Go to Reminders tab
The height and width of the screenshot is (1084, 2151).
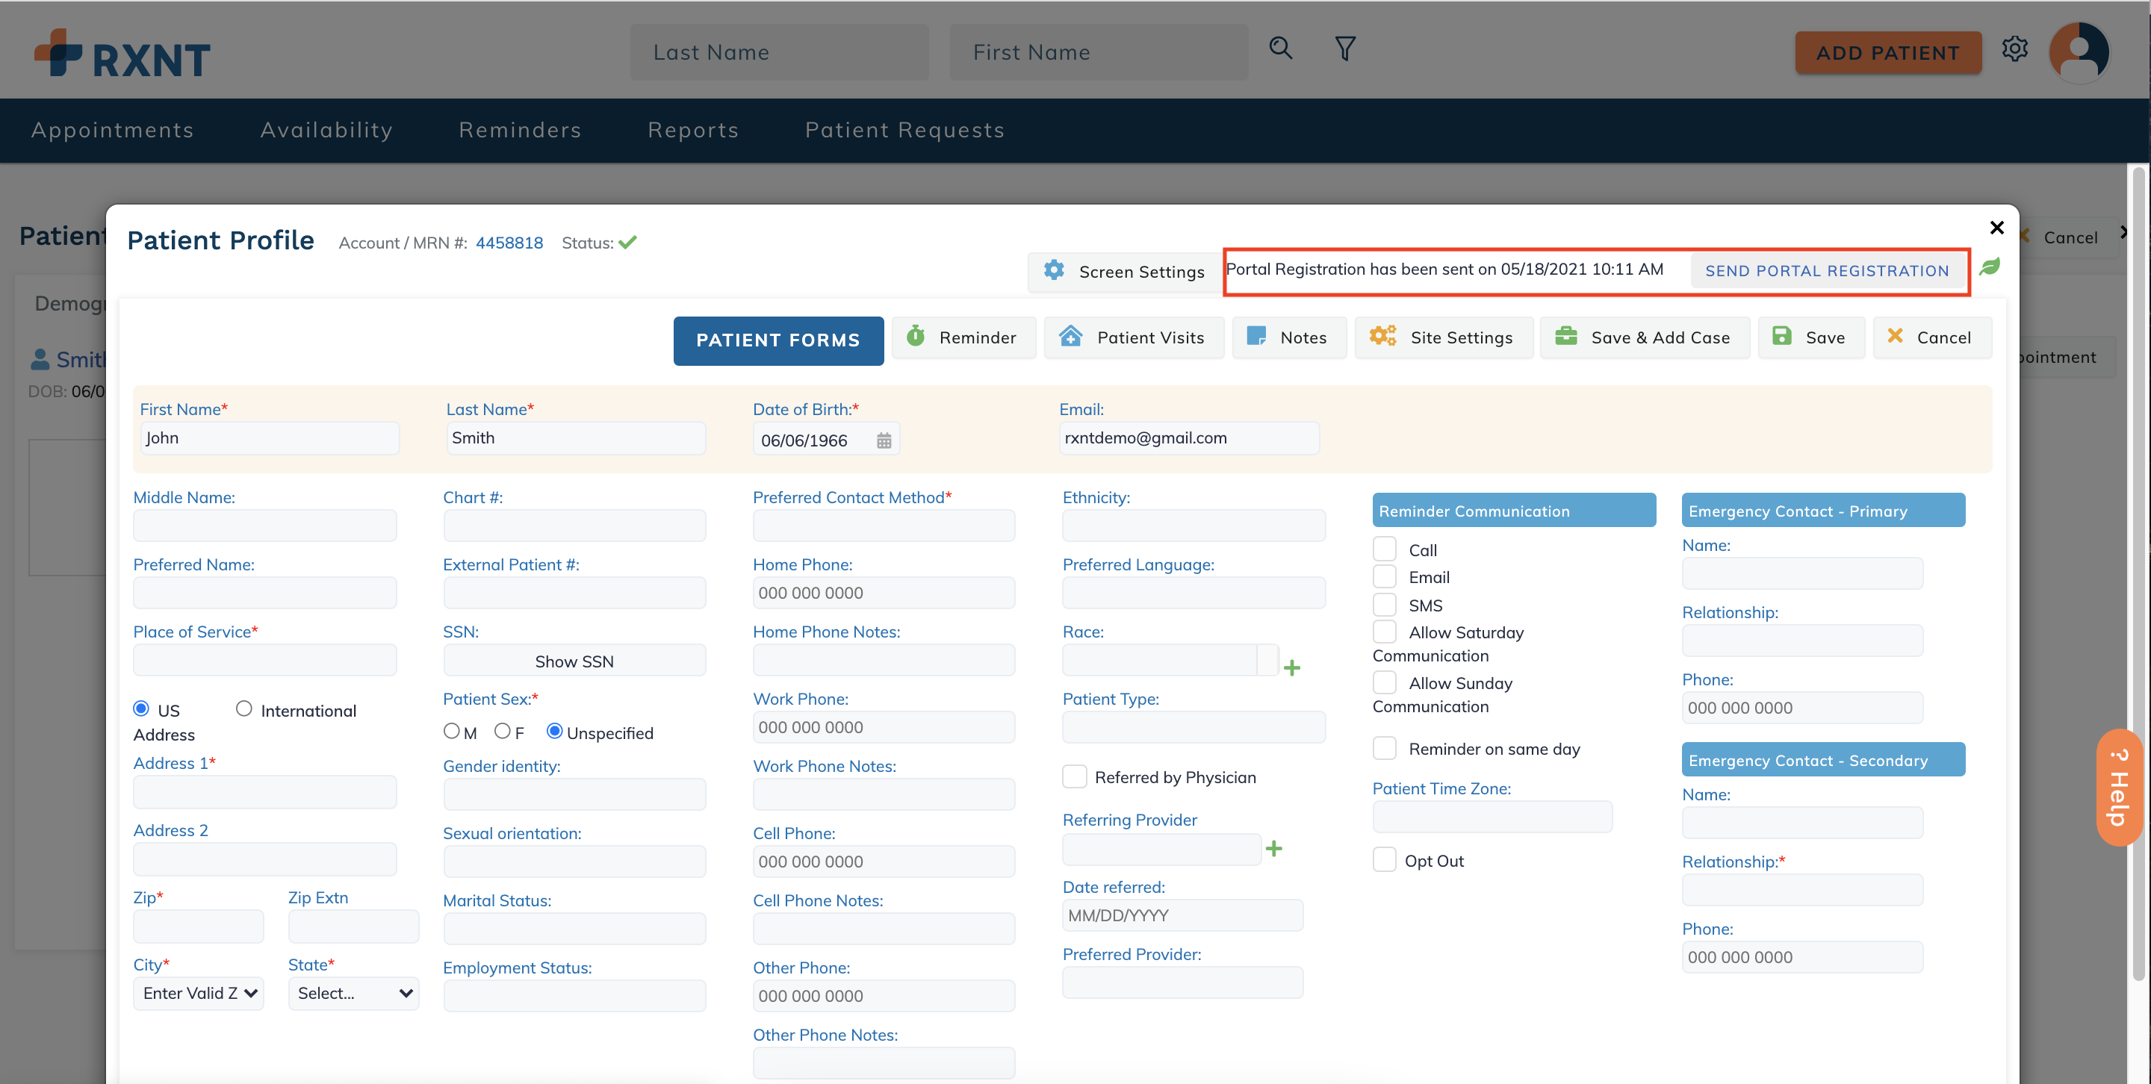click(x=519, y=130)
